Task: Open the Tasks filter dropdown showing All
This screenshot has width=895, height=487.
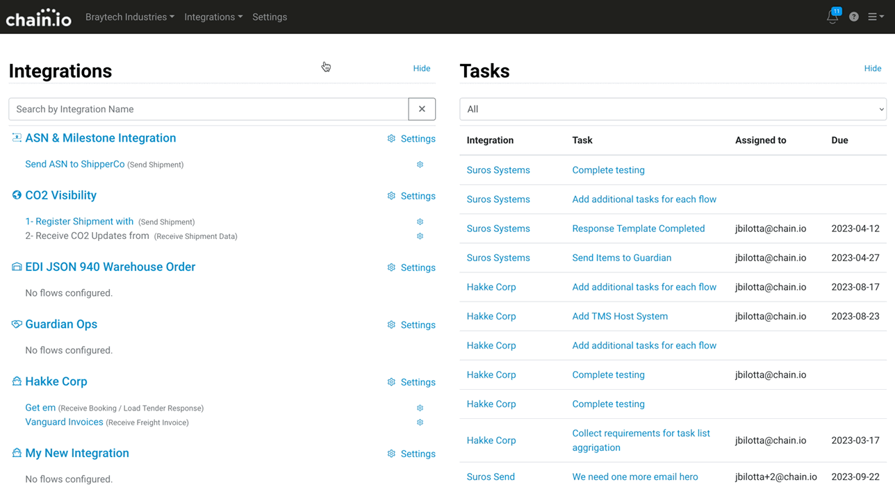Action: click(x=673, y=109)
